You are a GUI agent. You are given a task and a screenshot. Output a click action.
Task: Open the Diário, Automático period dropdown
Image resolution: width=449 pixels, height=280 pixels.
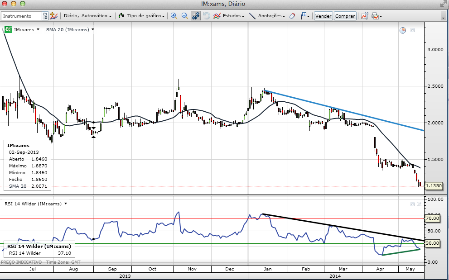point(87,16)
